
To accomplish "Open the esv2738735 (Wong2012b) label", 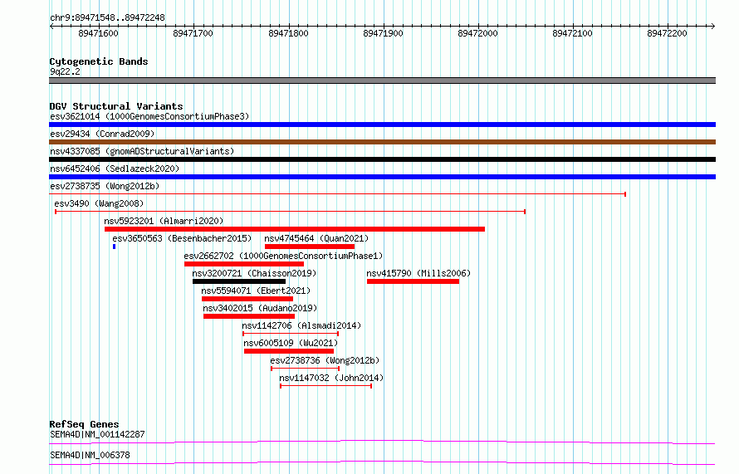I will [105, 186].
